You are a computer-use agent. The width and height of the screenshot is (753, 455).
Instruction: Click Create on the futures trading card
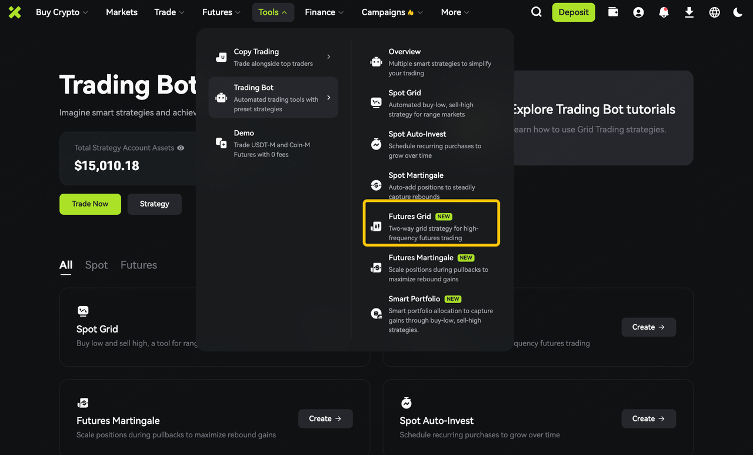pos(649,327)
